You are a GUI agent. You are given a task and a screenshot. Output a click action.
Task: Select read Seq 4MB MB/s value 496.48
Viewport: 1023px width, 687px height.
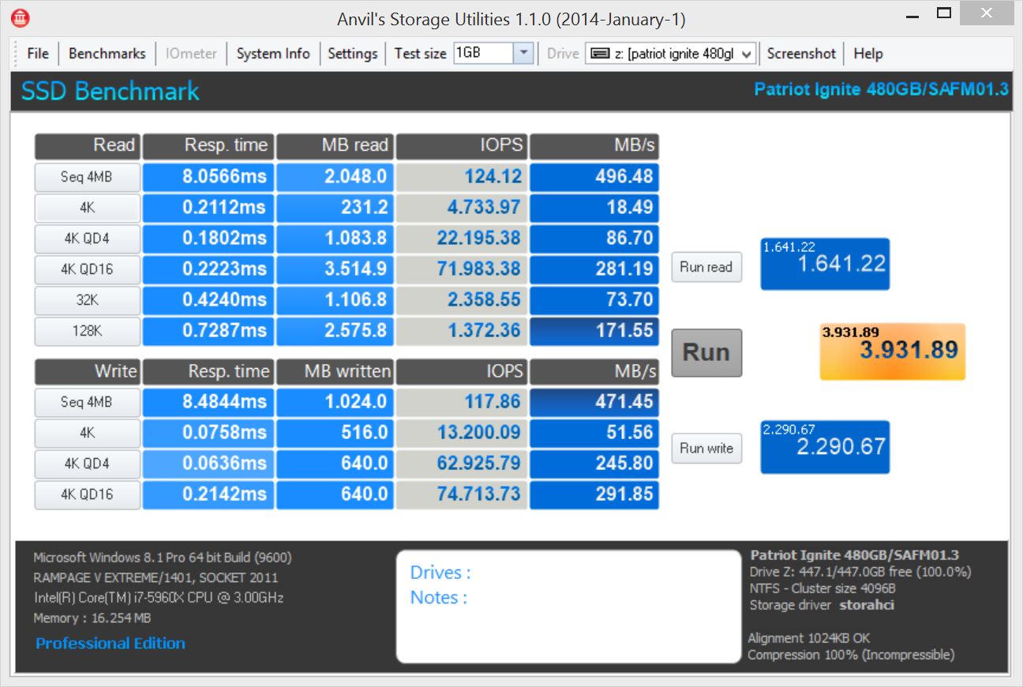594,177
